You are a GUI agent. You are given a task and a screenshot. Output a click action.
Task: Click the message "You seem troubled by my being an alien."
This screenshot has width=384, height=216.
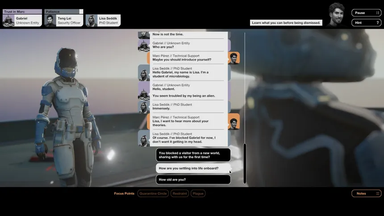[x=184, y=96]
